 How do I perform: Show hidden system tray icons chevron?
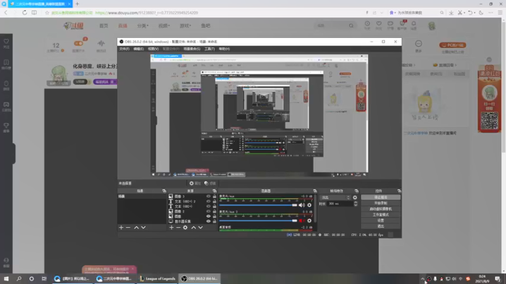tap(423, 279)
